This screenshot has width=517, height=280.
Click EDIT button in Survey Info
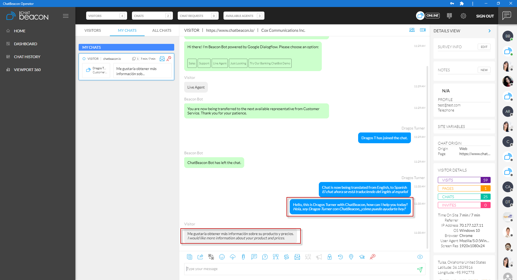click(x=484, y=47)
